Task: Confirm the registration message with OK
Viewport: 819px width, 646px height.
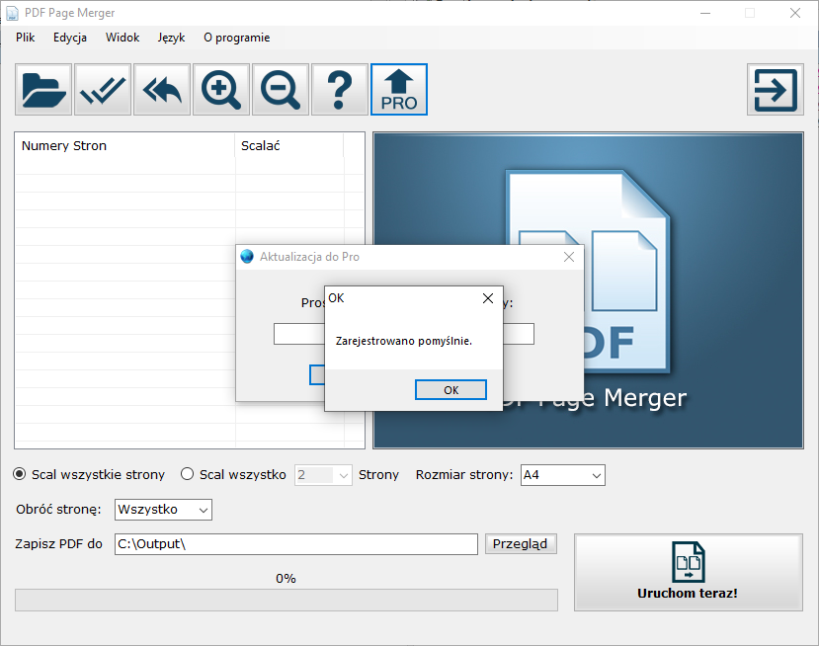Action: pos(450,390)
